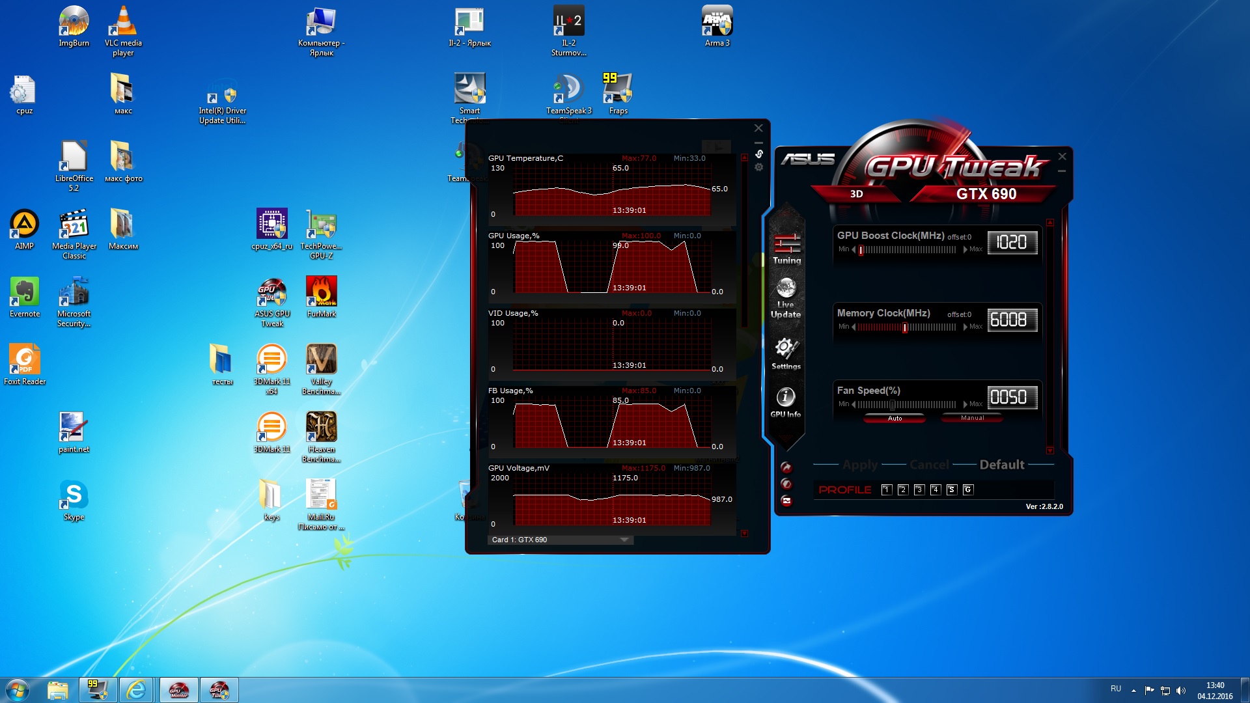Click the GPU Voltage graph
The image size is (1250, 703).
click(612, 500)
